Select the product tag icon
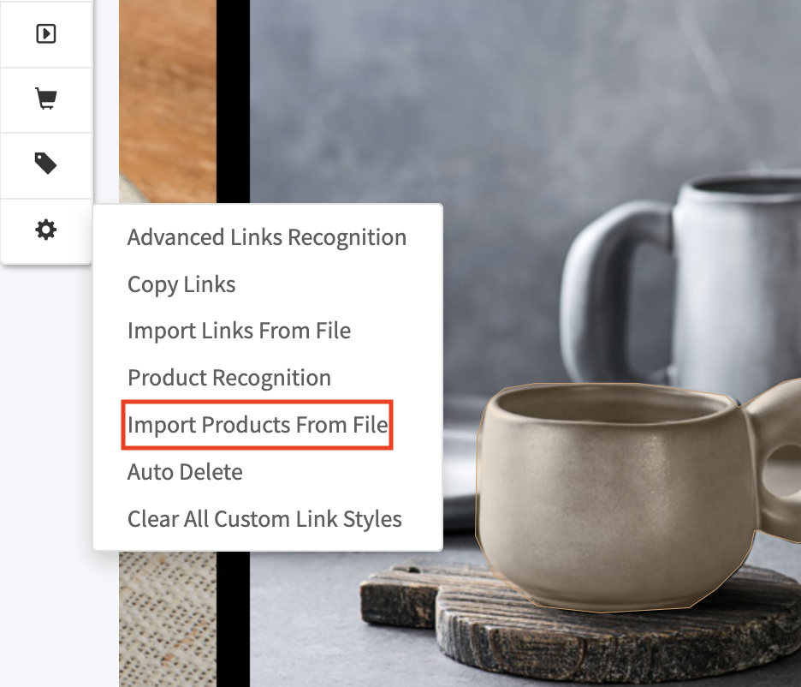The width and height of the screenshot is (801, 687). [46, 164]
